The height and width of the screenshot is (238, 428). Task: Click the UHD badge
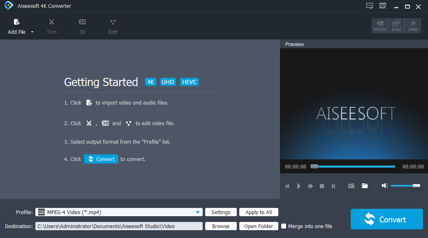[168, 82]
